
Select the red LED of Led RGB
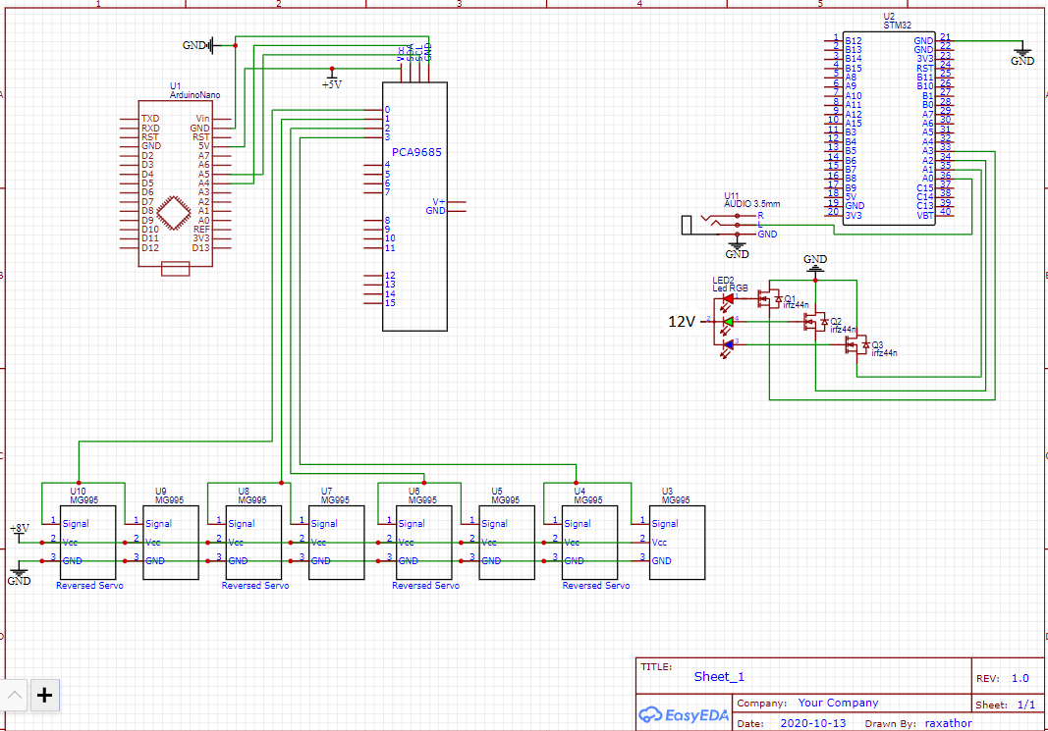click(727, 299)
